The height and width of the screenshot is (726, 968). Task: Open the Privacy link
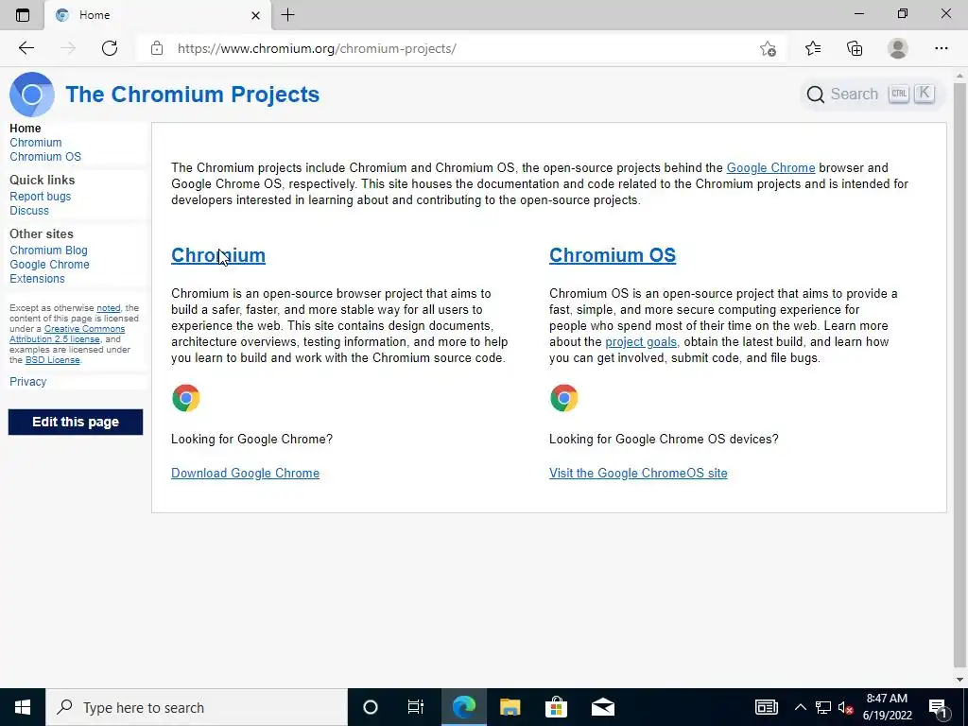pyautogui.click(x=27, y=382)
